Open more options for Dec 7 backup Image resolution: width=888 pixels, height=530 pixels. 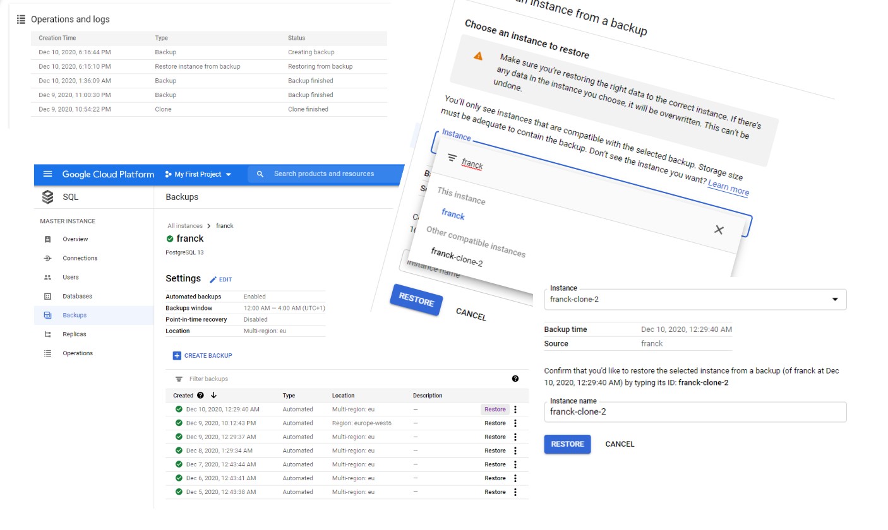click(x=515, y=464)
